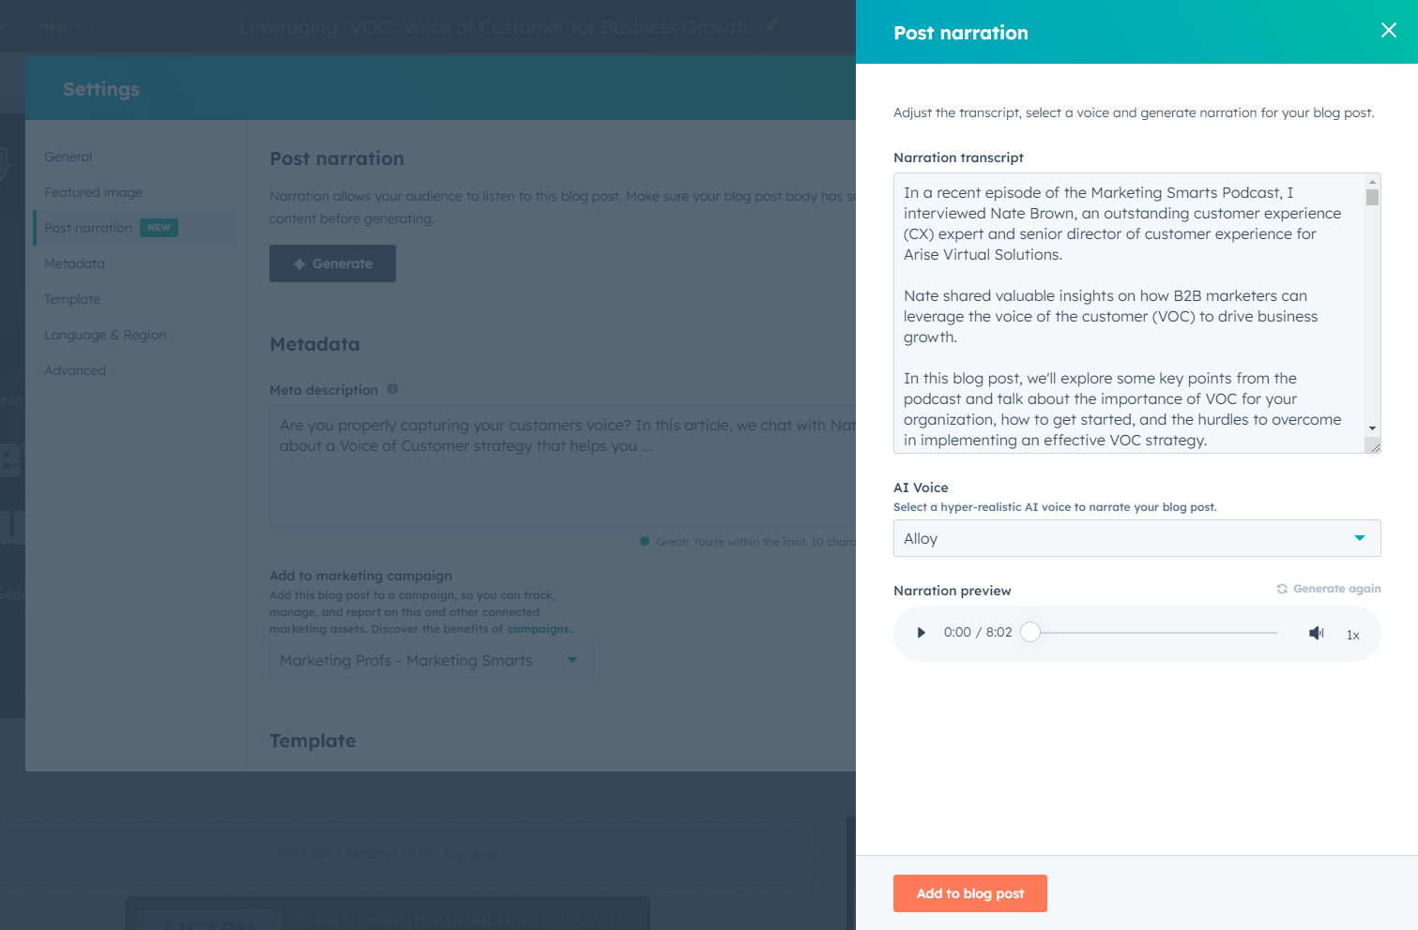Play the narration preview
This screenshot has height=930, width=1418.
tap(920, 632)
